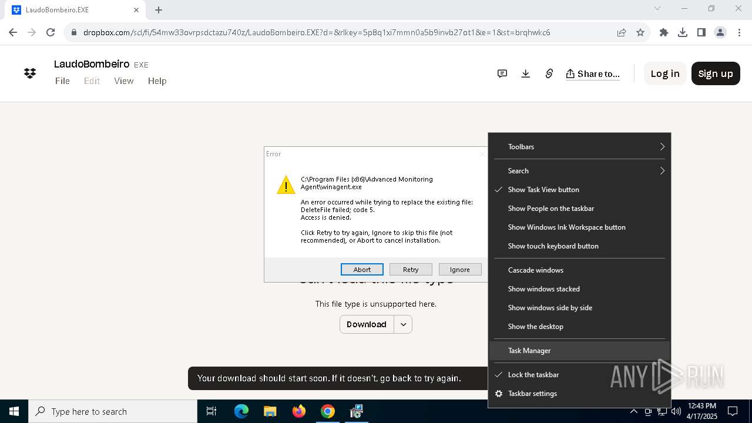Viewport: 752px width, 423px height.
Task: Go back with browser back arrow
Action: [13, 32]
